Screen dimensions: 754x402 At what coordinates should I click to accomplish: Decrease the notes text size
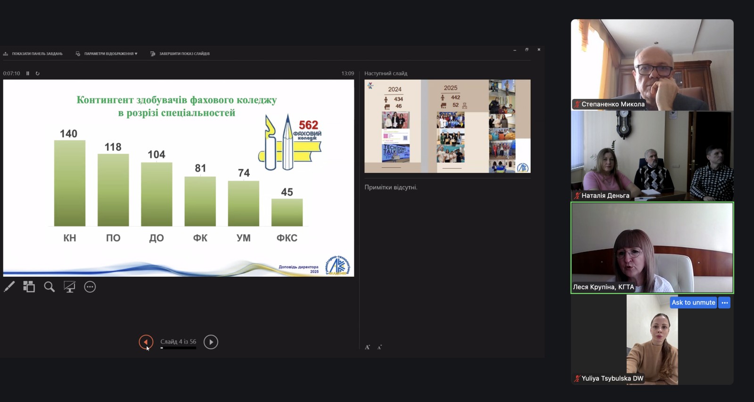(x=379, y=347)
